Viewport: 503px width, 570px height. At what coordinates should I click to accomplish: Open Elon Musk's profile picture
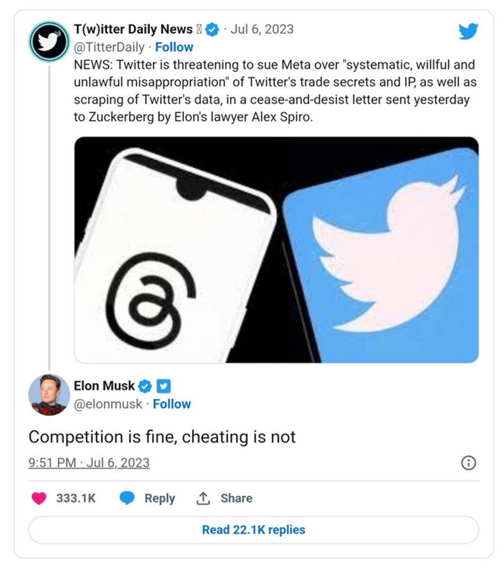(x=49, y=394)
